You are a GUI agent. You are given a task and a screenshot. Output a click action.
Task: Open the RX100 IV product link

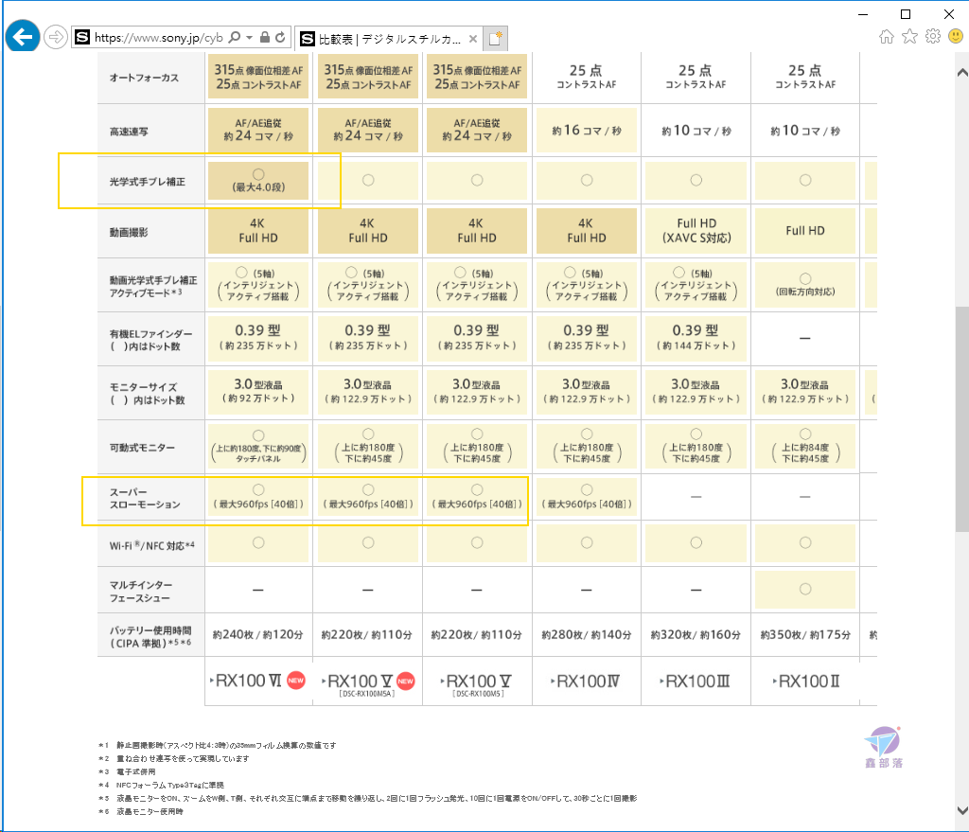(586, 682)
